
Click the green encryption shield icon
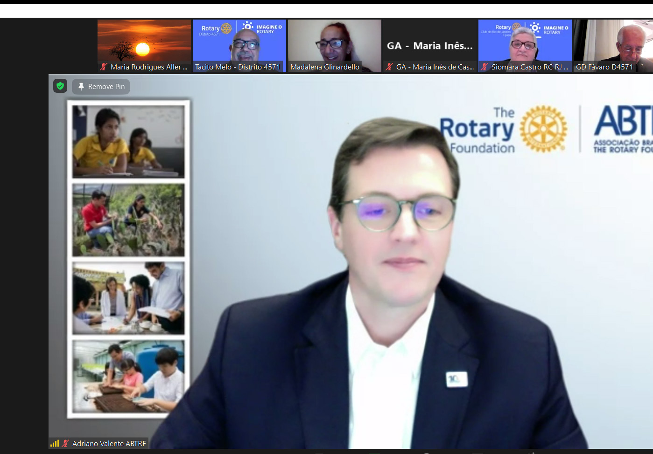60,86
